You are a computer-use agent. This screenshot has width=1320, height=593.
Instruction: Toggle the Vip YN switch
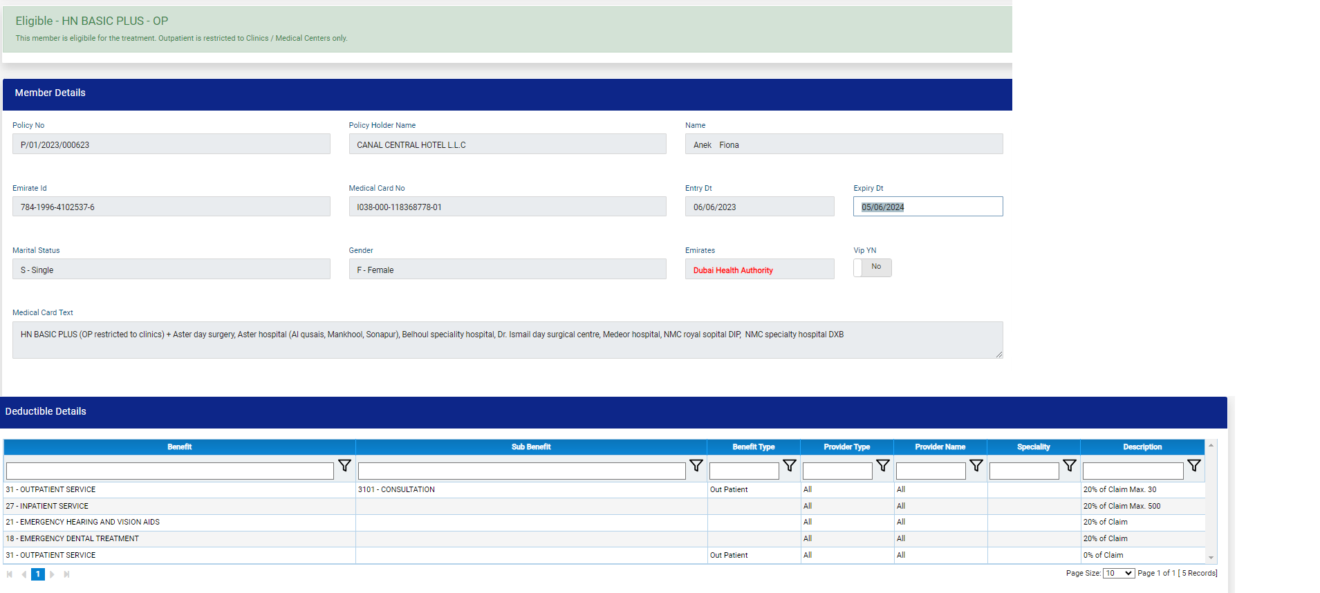[872, 267]
